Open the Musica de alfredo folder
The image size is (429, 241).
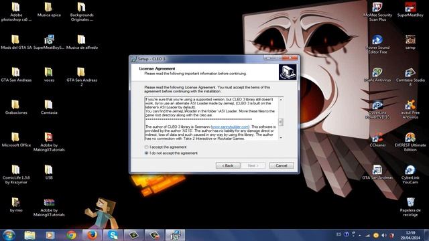coord(82,42)
